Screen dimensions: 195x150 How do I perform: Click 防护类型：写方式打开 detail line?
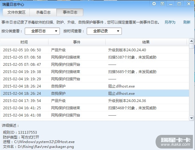pyautogui.click(x=21, y=137)
